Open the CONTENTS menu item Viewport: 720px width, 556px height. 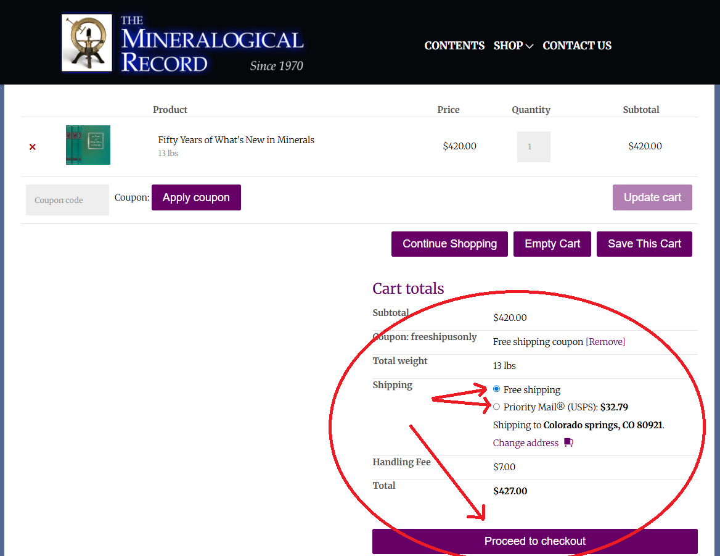(x=454, y=46)
